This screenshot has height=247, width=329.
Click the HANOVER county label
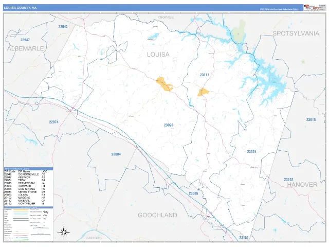click(302, 185)
